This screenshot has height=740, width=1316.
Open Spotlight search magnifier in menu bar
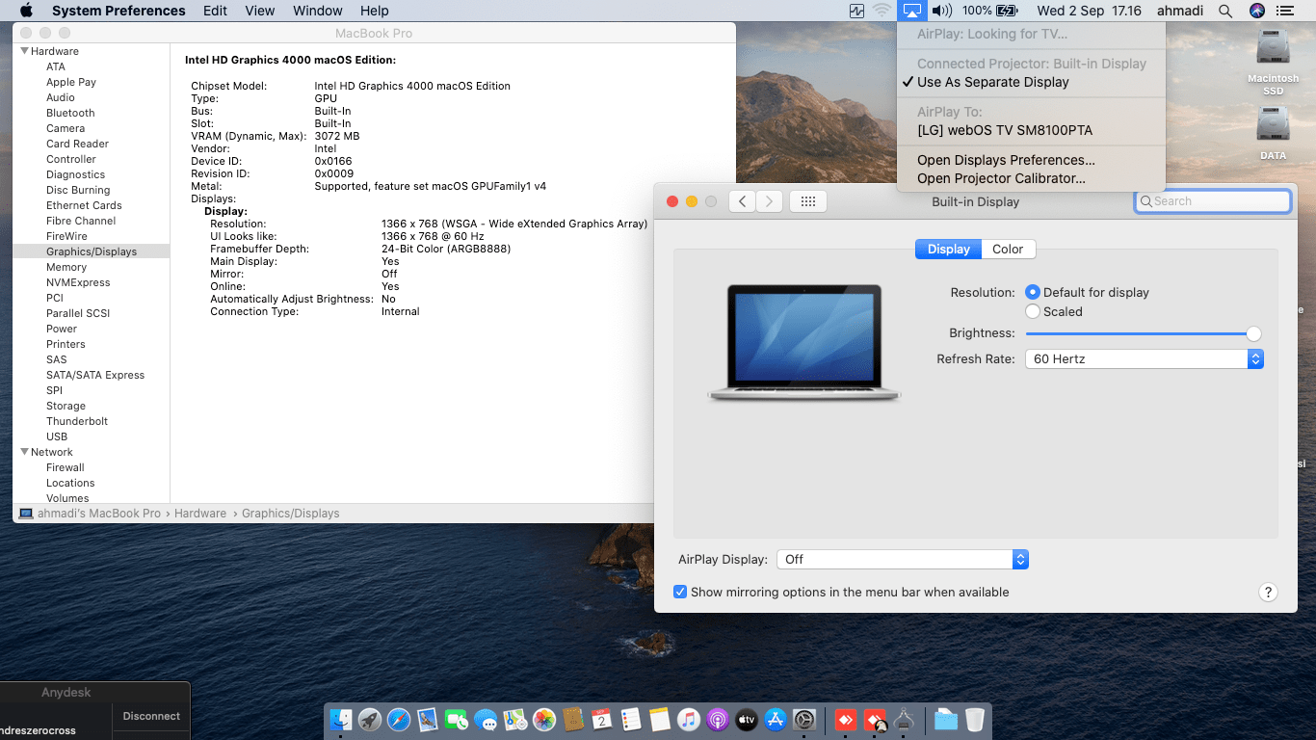(x=1225, y=11)
